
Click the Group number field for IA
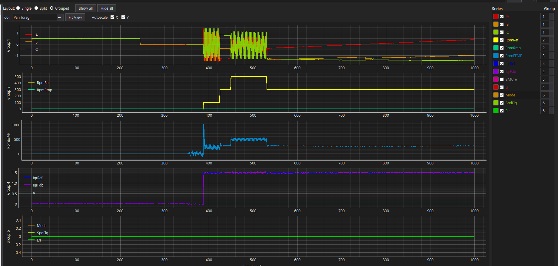click(x=547, y=16)
